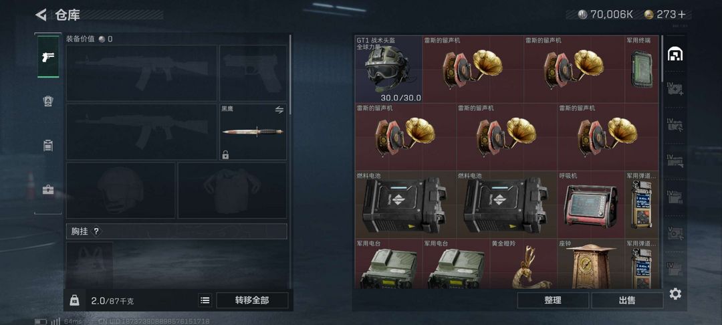Click the list view icon beside 转移全部
Viewport: 722px width, 325px height.
point(205,301)
